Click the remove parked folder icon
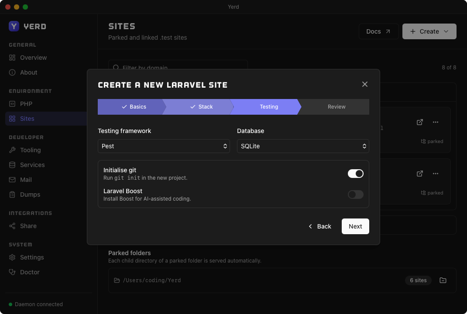 click(x=443, y=280)
